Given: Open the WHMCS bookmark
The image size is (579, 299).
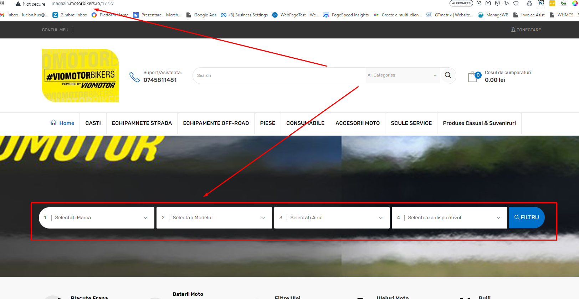Looking at the screenshot, I should [564, 15].
